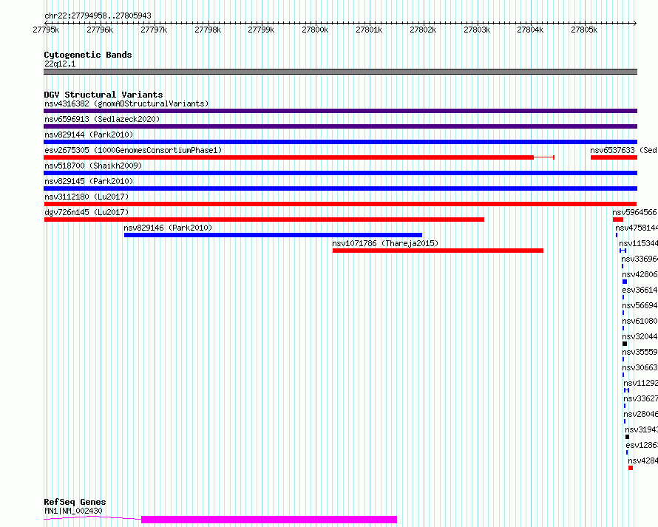658x527 pixels.
Task: Select the blue nsv829144 (Park2010) bar
Action: pyautogui.click(x=340, y=142)
